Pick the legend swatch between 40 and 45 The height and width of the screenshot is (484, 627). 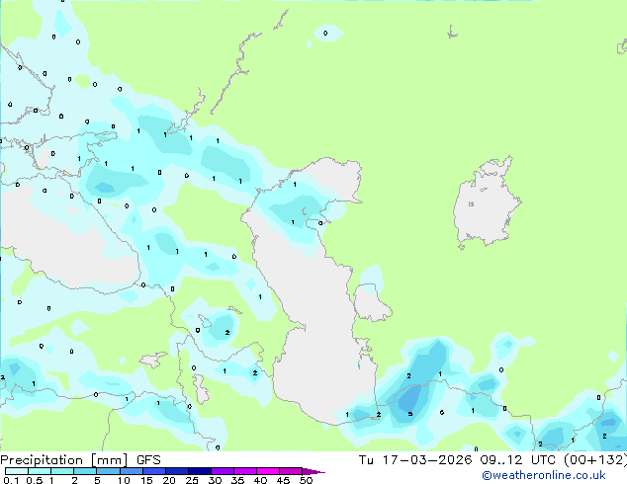[268, 471]
